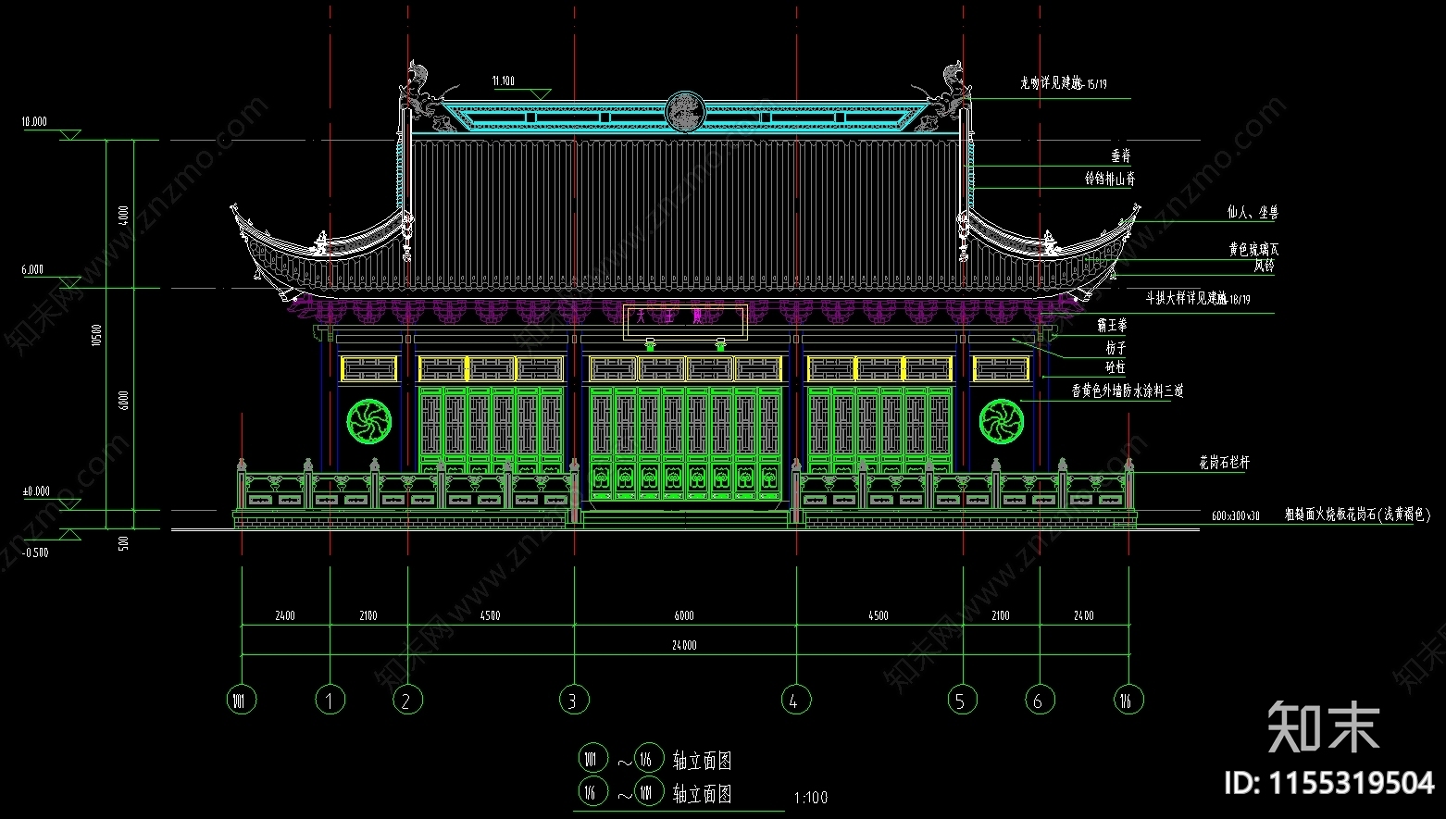Screen dimensions: 1446x819
Task: Select the 500 vertical dimension text
Action: pos(124,543)
